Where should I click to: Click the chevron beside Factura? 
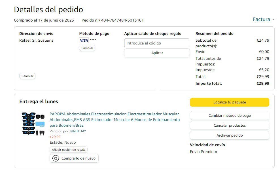(273, 19)
